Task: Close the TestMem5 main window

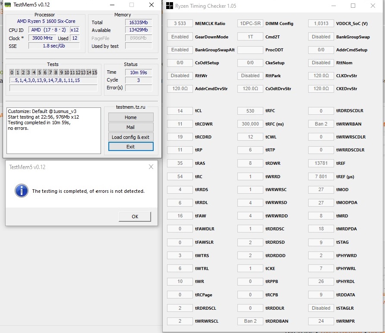Action: click(x=151, y=5)
